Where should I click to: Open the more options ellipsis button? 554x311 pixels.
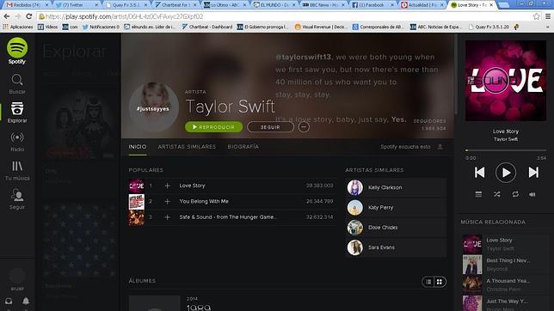(304, 127)
